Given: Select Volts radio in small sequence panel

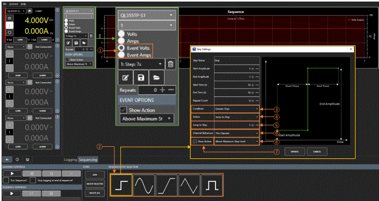Looking at the screenshot, I should point(66,20).
